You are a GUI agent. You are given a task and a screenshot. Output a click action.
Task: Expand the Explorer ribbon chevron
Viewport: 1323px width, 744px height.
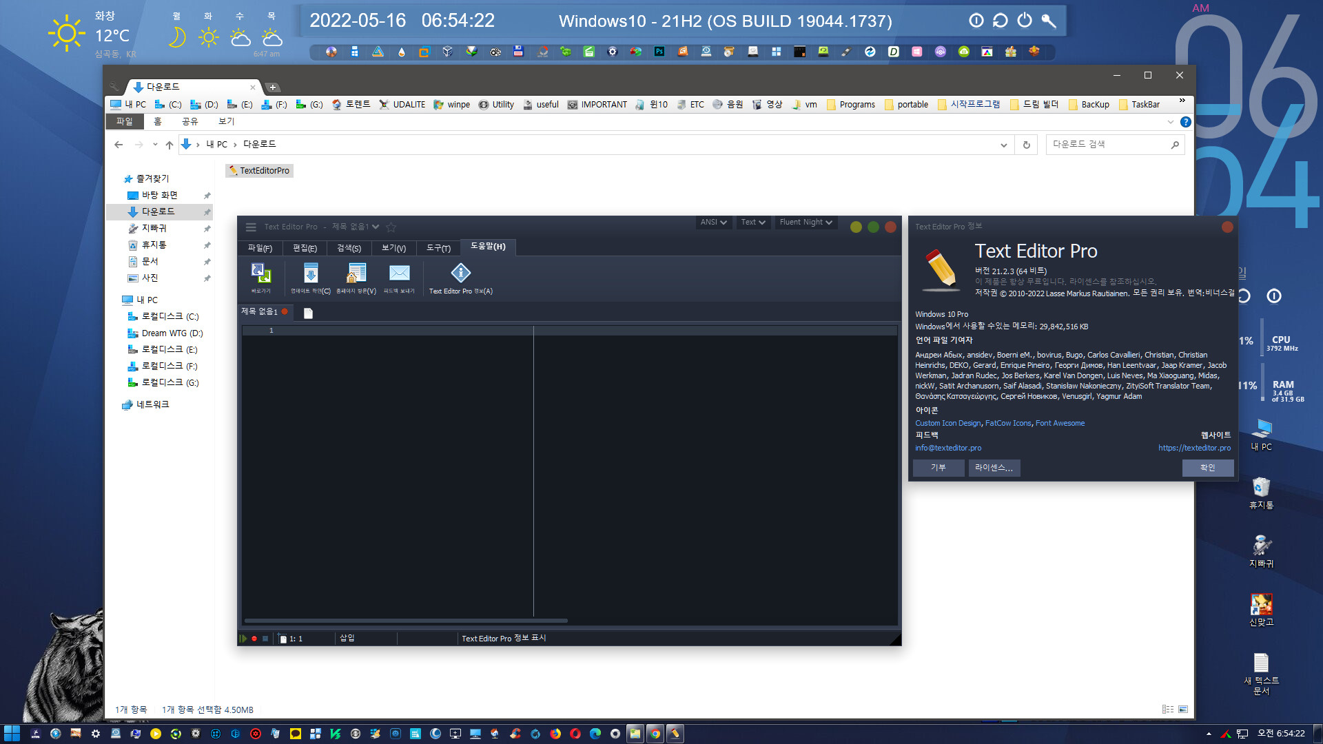pyautogui.click(x=1170, y=122)
